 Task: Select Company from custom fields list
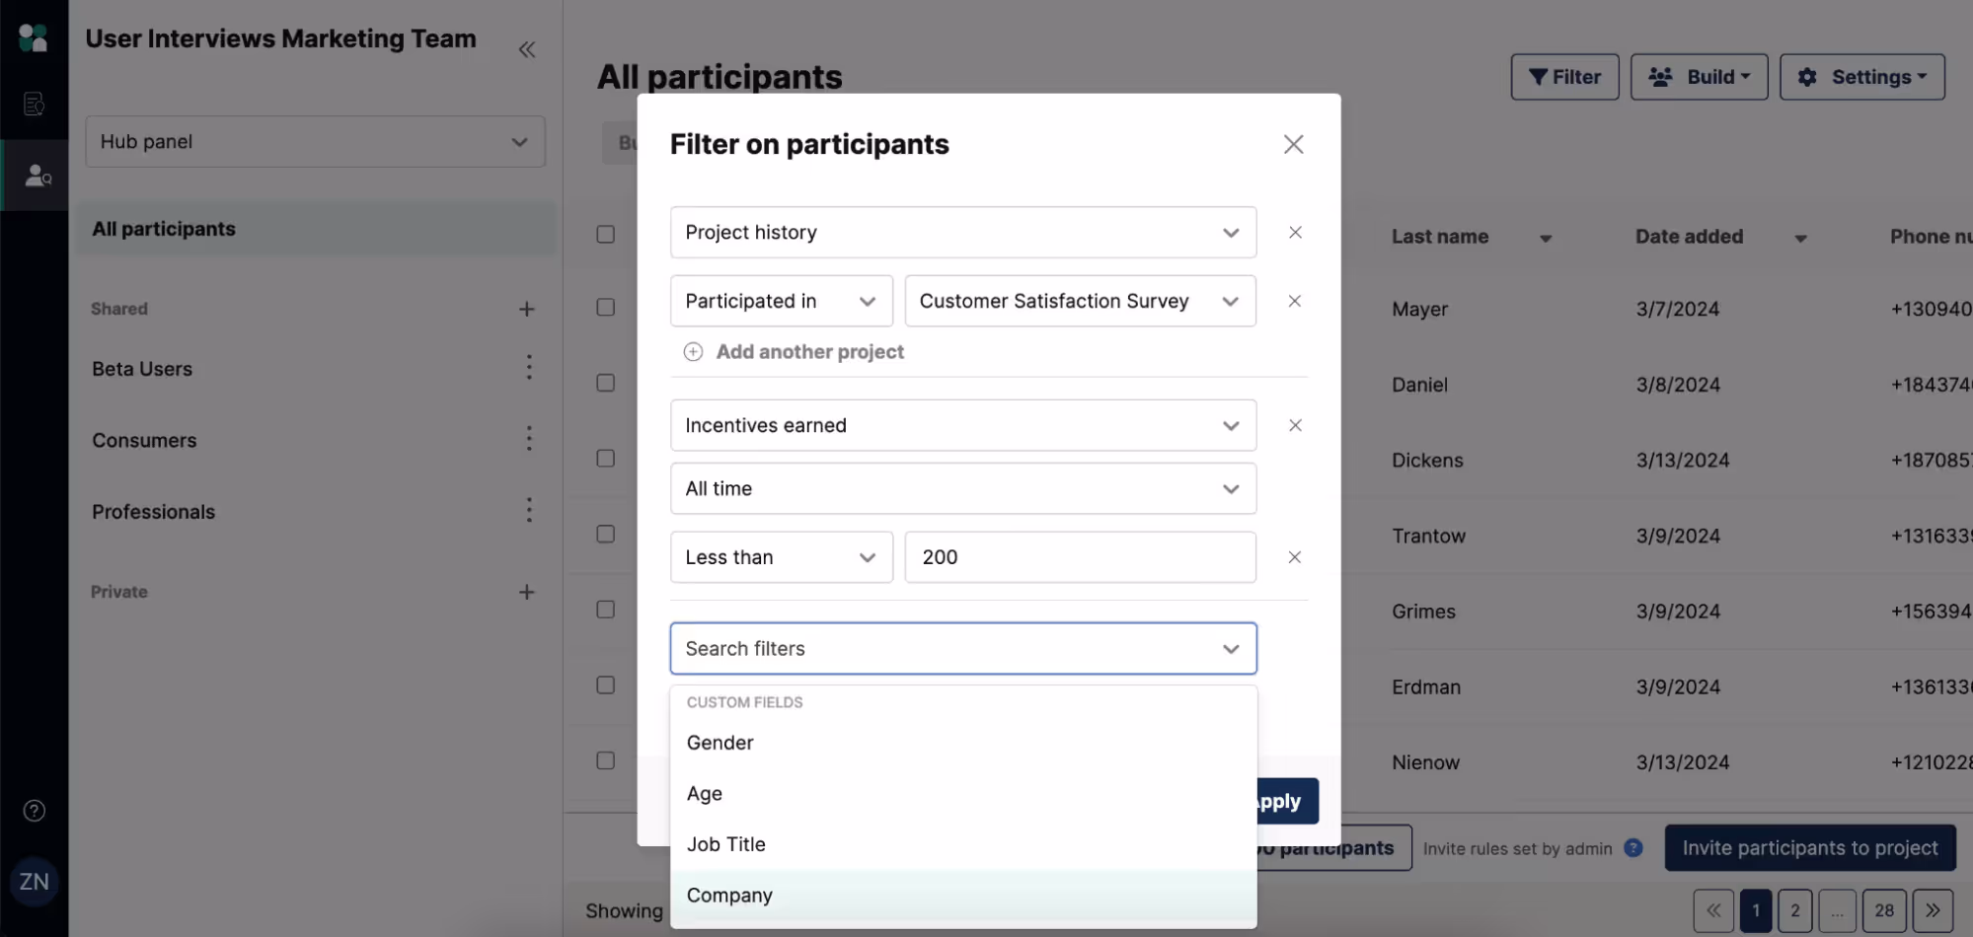[x=729, y=895]
